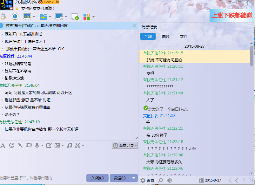Click the create discussion group icon
The width and height of the screenshot is (255, 185).
pos(75,17)
